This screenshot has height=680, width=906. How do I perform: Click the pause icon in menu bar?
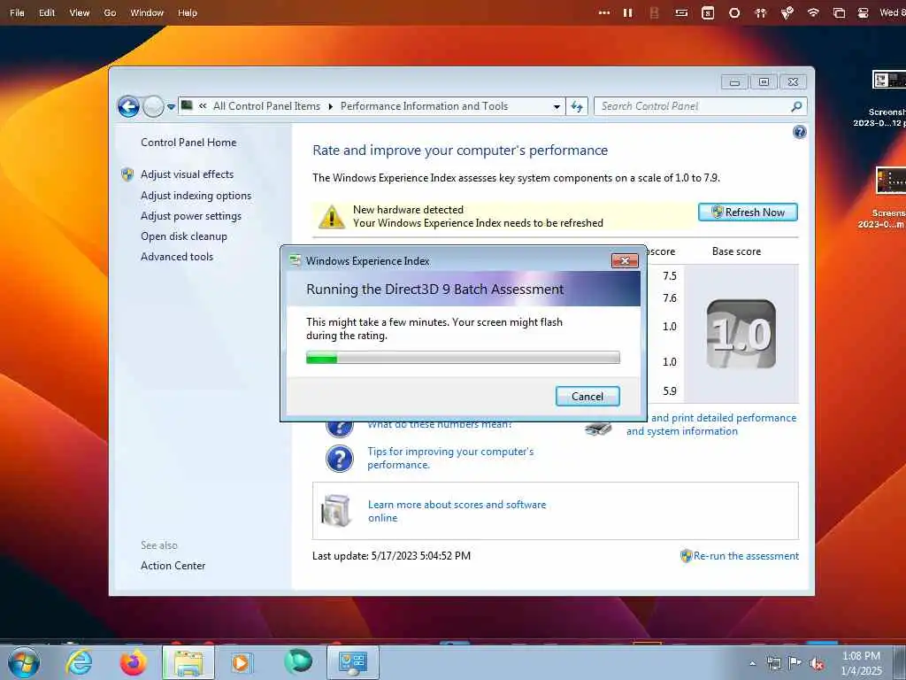627,12
